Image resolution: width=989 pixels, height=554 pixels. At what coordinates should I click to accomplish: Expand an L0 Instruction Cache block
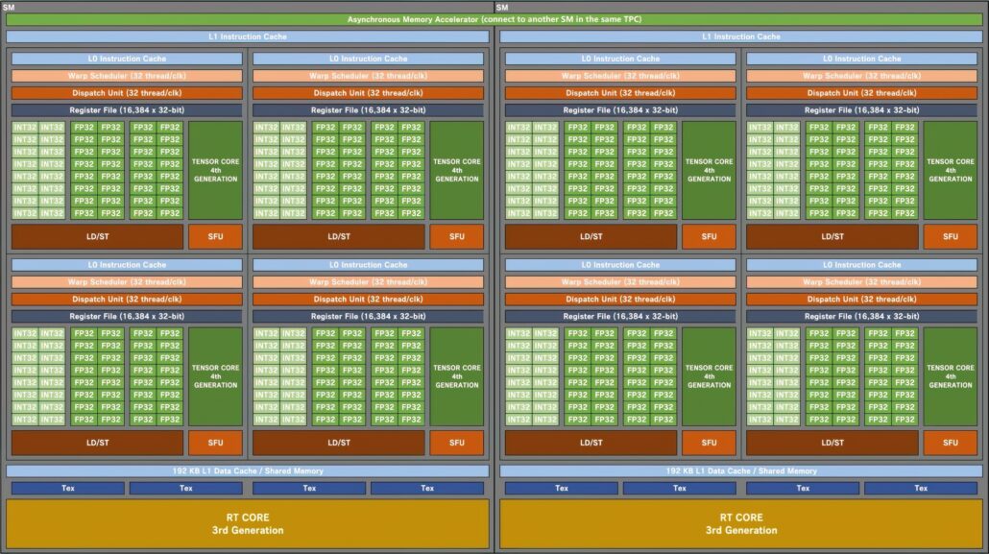pos(126,58)
